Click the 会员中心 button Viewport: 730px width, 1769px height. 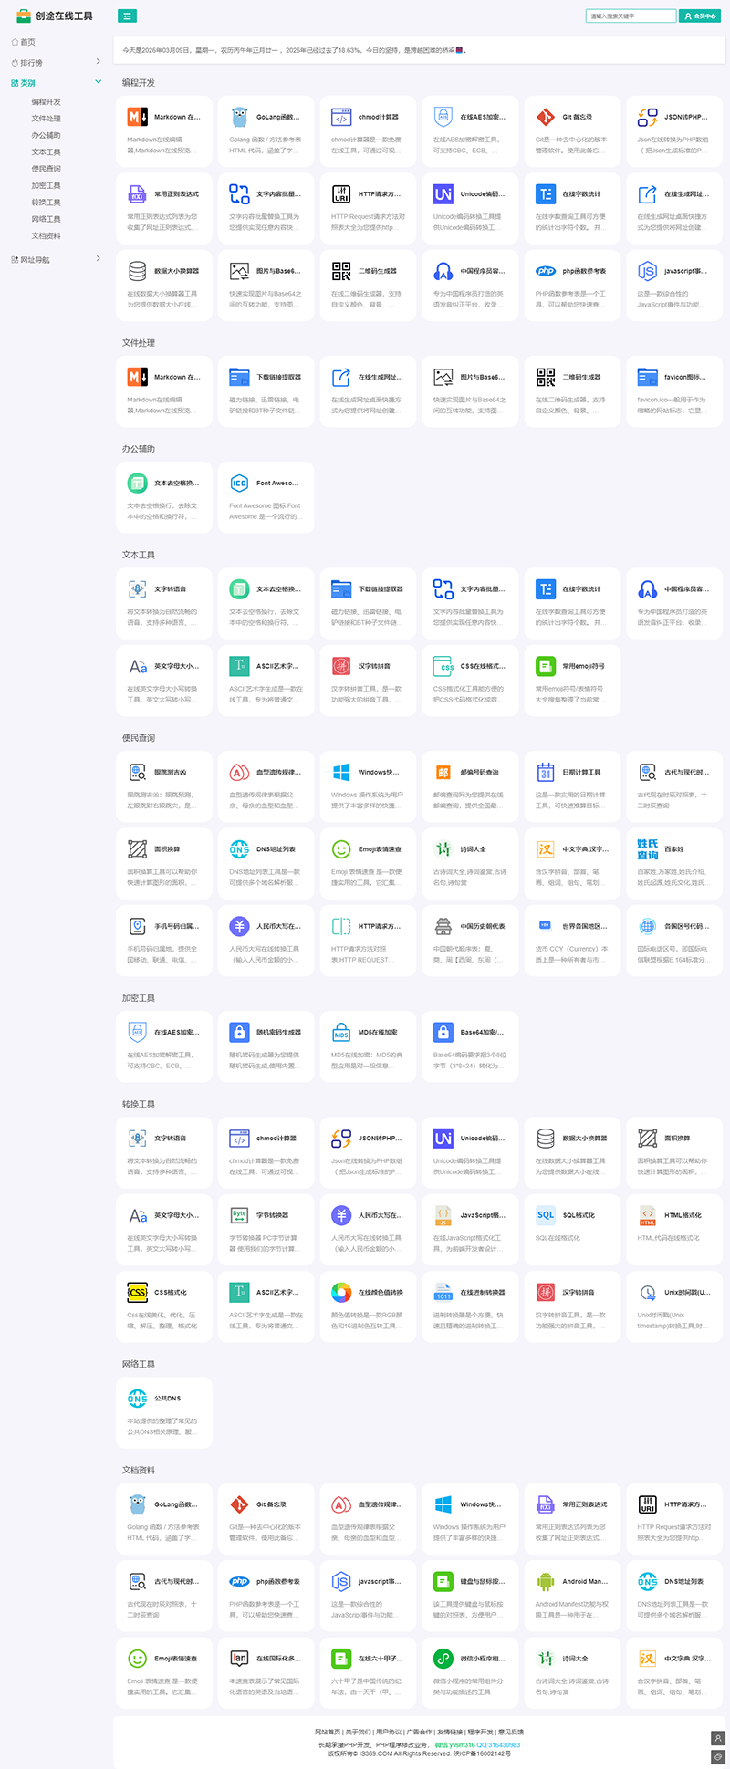(x=700, y=16)
